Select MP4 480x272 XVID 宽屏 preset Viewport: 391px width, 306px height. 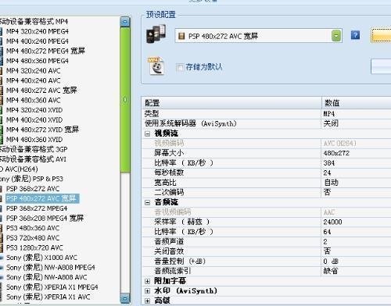tap(42, 130)
